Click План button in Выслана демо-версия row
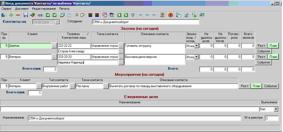 pyautogui.click(x=273, y=57)
